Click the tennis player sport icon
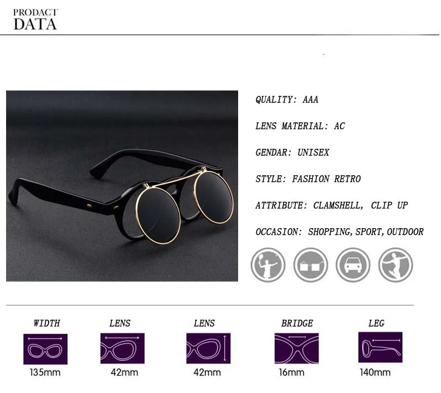Screen dimensions: 441x393 click(x=268, y=265)
